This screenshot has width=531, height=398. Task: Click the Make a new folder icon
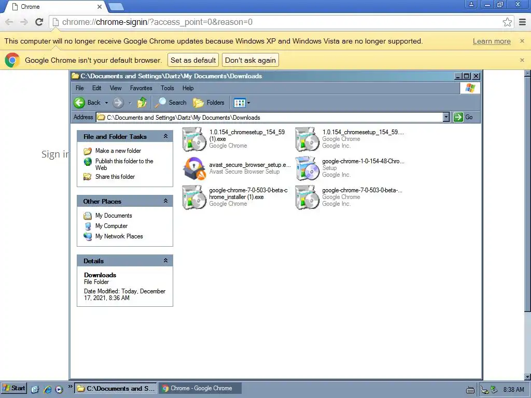(x=88, y=151)
